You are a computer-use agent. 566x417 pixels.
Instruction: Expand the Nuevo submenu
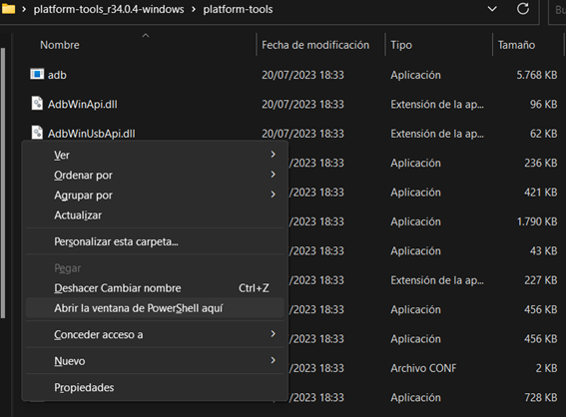(155, 361)
